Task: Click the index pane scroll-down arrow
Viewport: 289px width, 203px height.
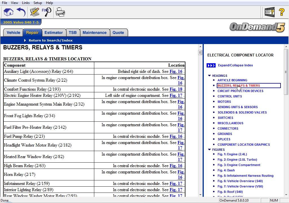Action: coord(286,195)
